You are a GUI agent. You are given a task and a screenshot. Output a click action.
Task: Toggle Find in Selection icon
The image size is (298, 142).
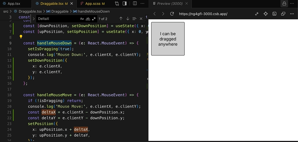click(134, 19)
